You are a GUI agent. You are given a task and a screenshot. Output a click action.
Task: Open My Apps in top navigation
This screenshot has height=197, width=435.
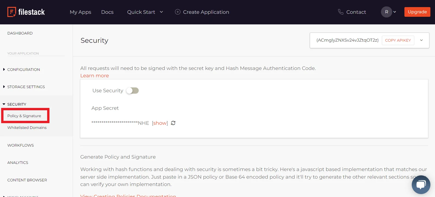point(80,12)
